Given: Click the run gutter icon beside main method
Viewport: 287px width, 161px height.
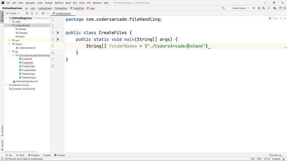Looking at the screenshot, I should point(58,39).
